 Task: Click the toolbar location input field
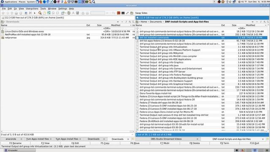[x=97, y=13]
